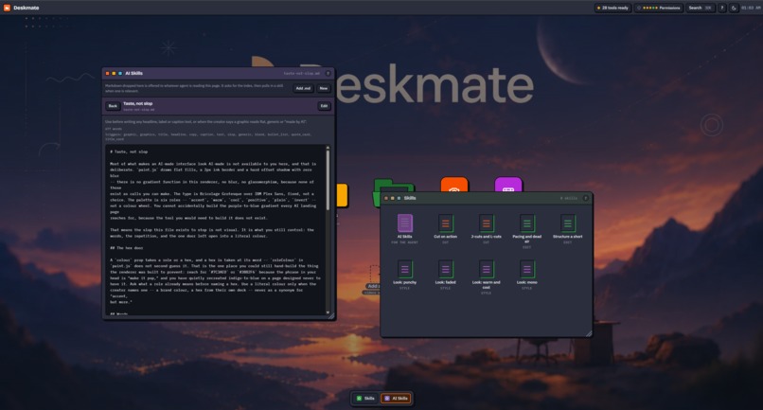Click the scroll up arrow of markdown viewer
The image size is (763, 410).
click(x=328, y=147)
